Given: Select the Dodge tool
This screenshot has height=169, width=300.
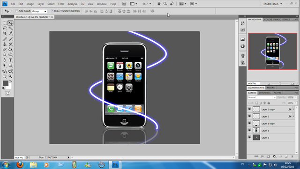Looking at the screenshot, I should (10, 54).
